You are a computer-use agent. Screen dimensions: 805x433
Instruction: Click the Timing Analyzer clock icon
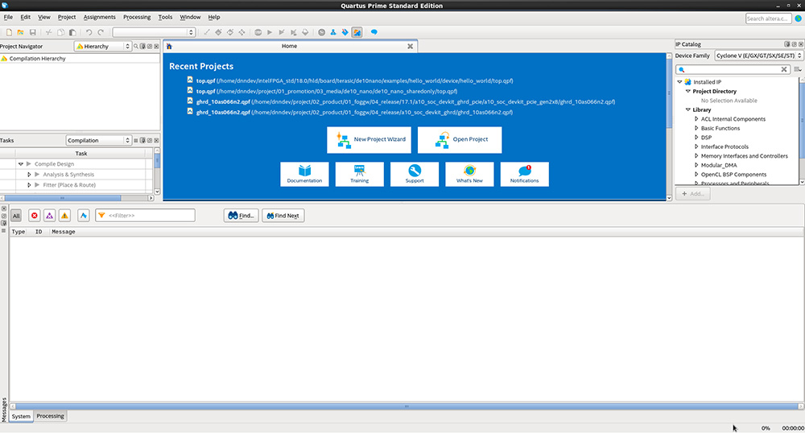pyautogui.click(x=321, y=32)
